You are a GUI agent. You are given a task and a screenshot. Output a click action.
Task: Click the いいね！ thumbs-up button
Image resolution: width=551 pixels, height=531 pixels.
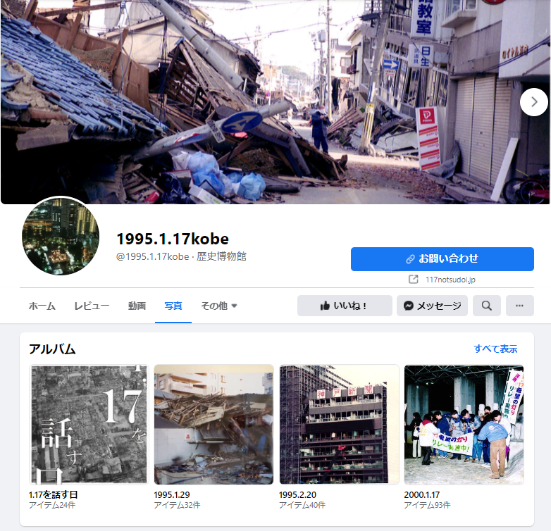(345, 306)
